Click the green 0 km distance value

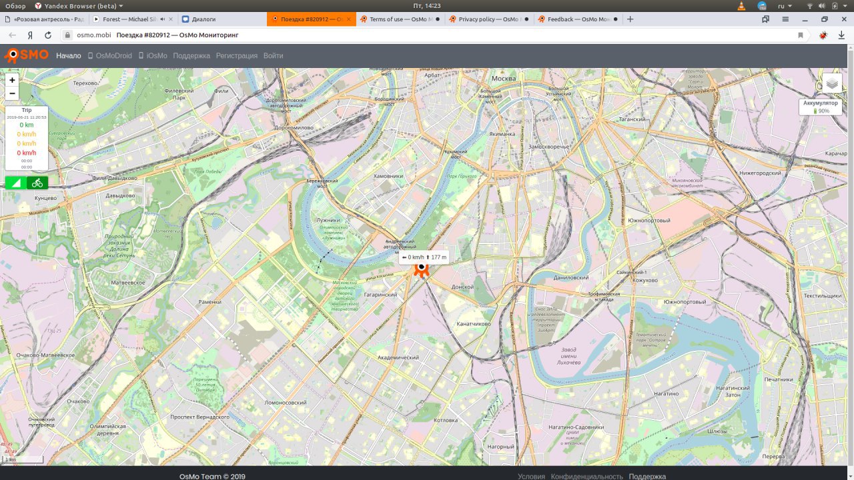(27, 125)
